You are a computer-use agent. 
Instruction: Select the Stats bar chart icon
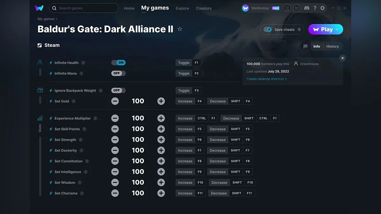point(40,118)
